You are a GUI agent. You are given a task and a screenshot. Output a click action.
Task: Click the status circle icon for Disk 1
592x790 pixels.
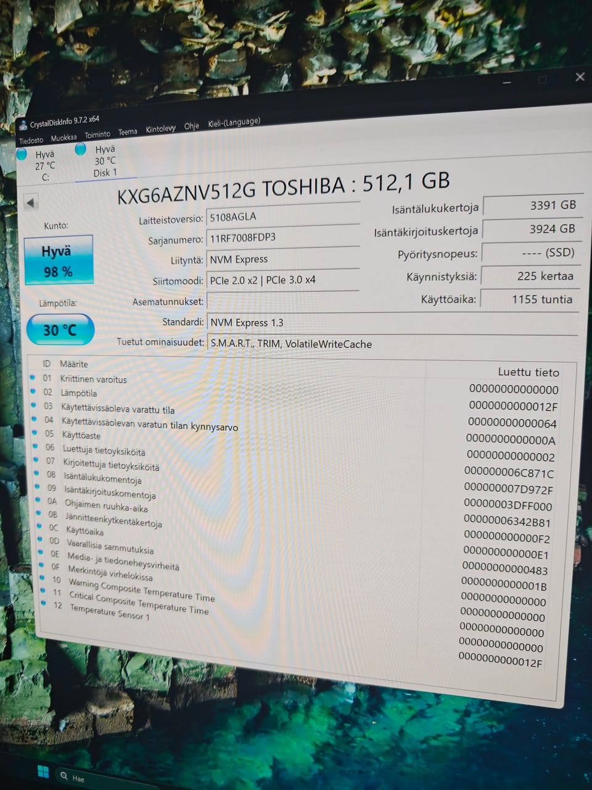tap(80, 149)
